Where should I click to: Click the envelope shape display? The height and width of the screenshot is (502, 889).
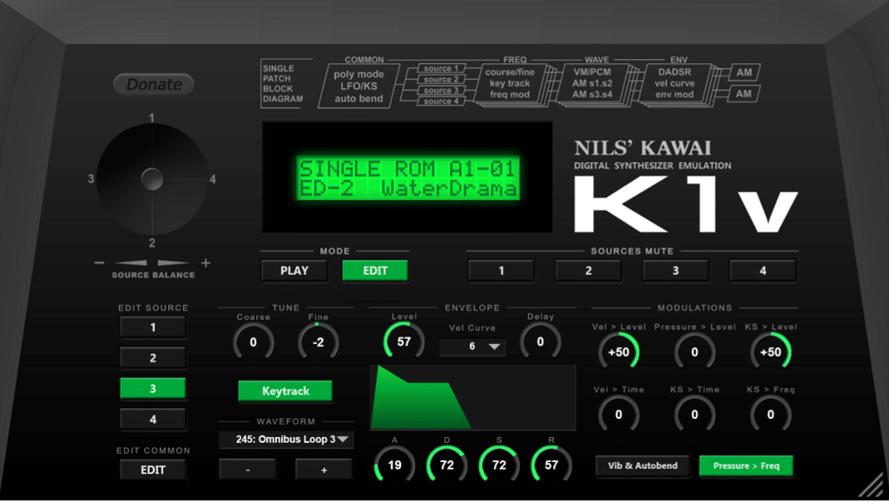(x=473, y=397)
